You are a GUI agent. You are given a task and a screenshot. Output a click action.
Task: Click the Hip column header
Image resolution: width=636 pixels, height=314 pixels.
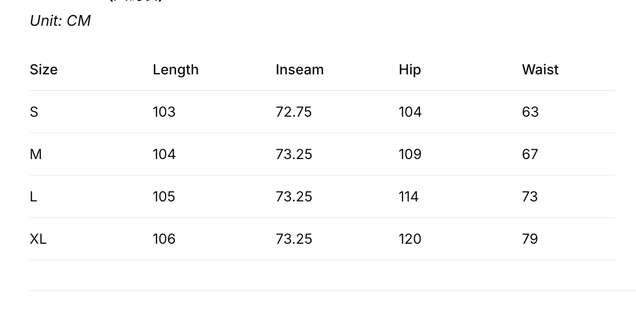[410, 70]
